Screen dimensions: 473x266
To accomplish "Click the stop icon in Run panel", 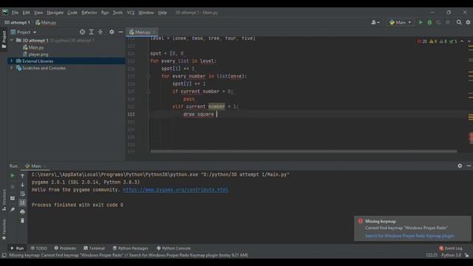I will tap(13, 187).
